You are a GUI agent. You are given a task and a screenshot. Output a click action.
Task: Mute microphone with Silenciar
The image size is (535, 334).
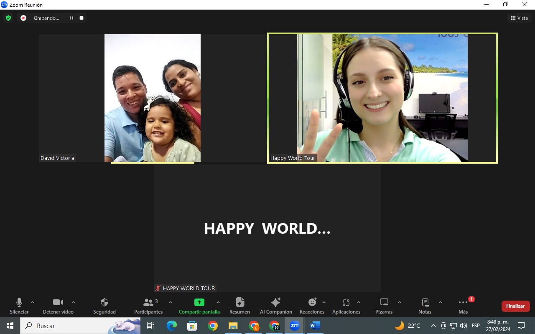(x=19, y=306)
